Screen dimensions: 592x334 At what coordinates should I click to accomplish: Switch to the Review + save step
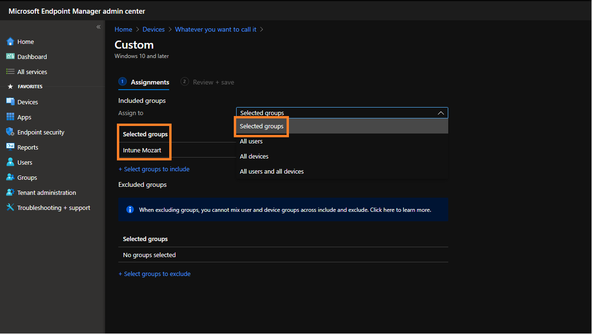[207, 82]
